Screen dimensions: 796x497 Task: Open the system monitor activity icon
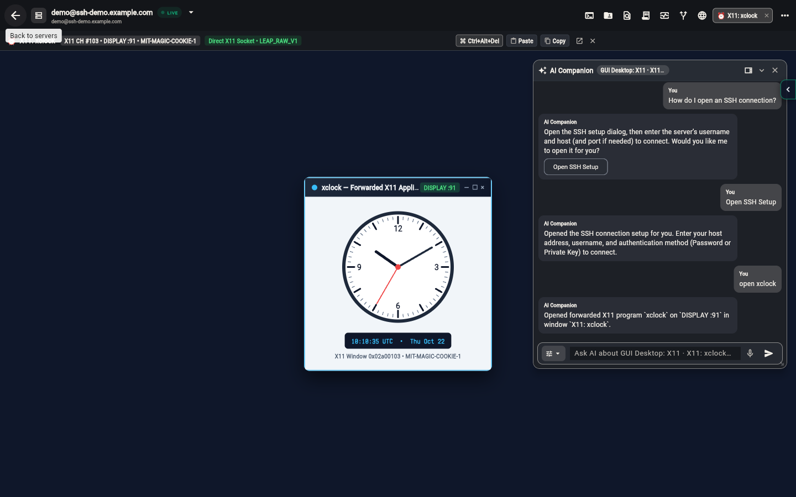pyautogui.click(x=664, y=15)
